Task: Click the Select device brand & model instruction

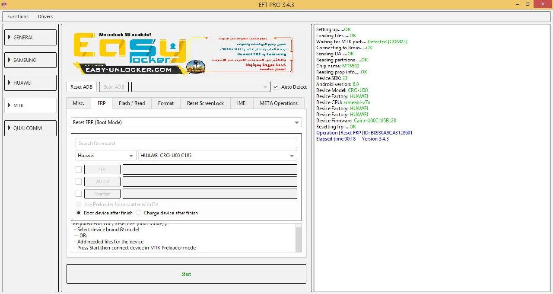Action: (106, 230)
